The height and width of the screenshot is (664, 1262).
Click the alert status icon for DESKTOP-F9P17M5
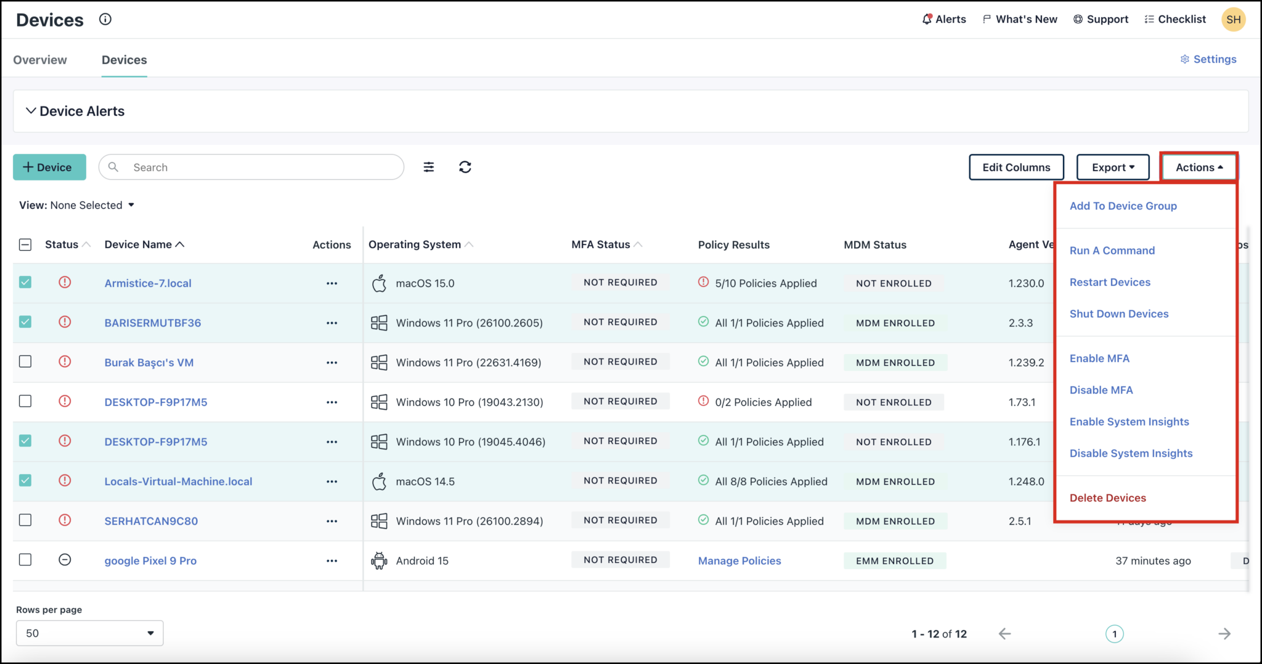tap(65, 400)
